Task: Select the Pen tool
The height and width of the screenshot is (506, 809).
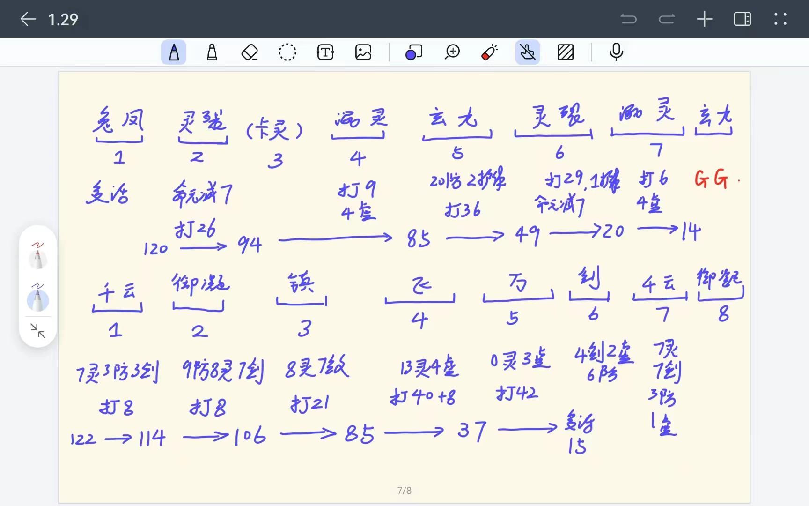Action: (x=174, y=52)
